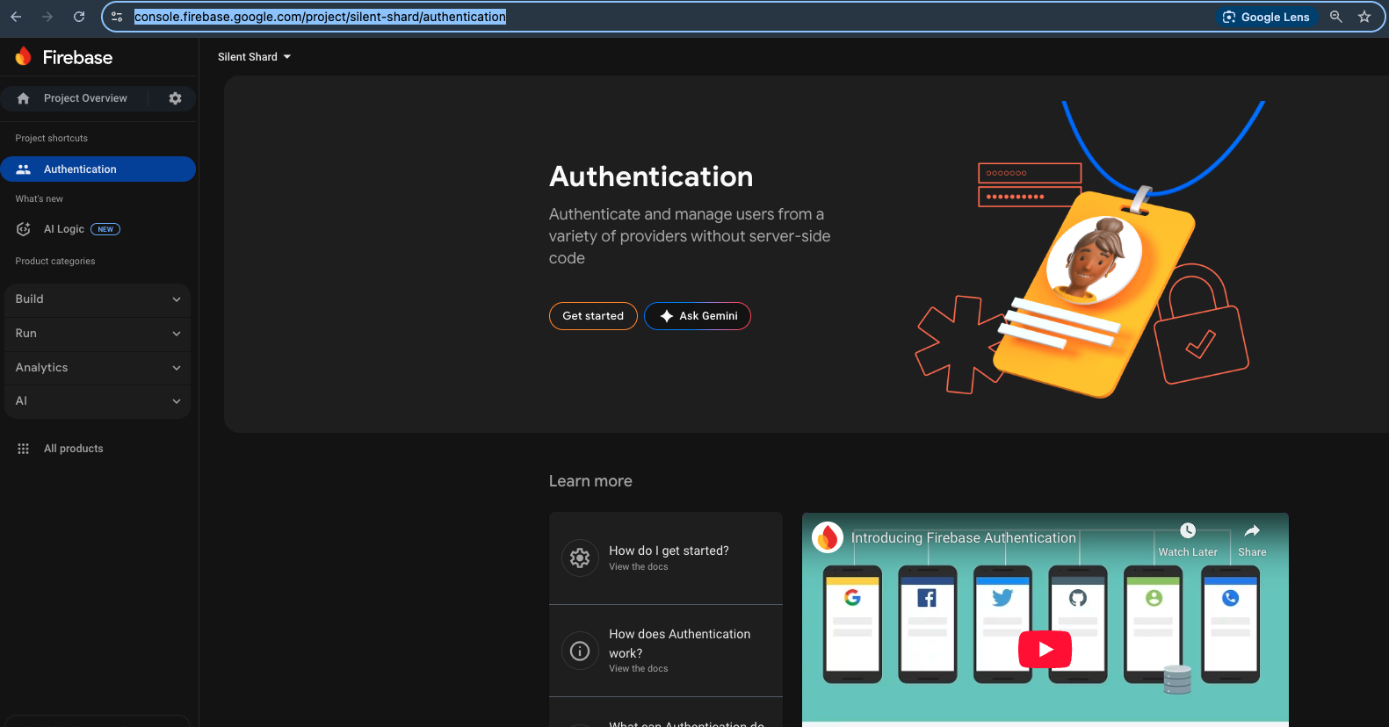Click the 'Product categories' heading
This screenshot has width=1389, height=727.
(x=55, y=262)
